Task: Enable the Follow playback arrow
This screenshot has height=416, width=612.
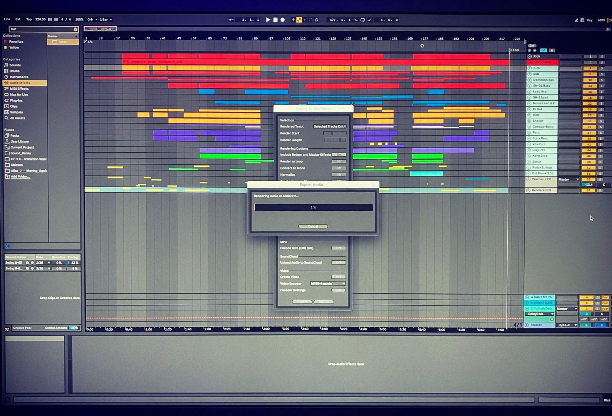Action: (x=231, y=20)
